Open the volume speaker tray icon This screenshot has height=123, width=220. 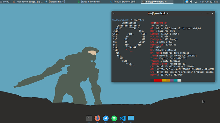191,2
